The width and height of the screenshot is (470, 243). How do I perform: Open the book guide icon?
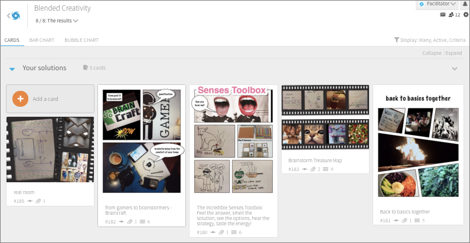[442, 14]
